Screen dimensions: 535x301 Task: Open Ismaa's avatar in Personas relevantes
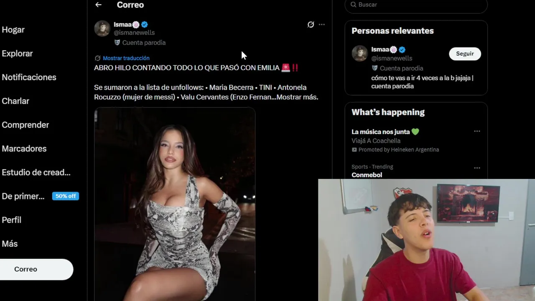point(359,54)
